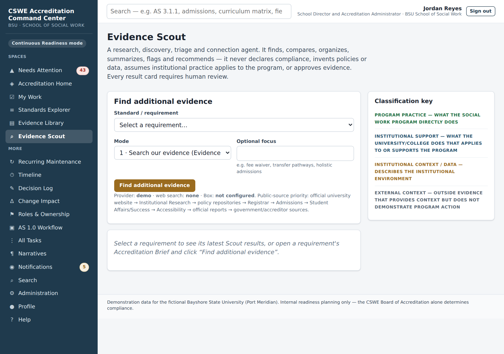
Task: Open the Standard / requirement dropdown
Action: 234,125
